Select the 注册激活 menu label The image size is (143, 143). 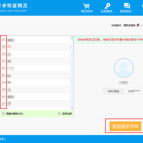point(106,11)
